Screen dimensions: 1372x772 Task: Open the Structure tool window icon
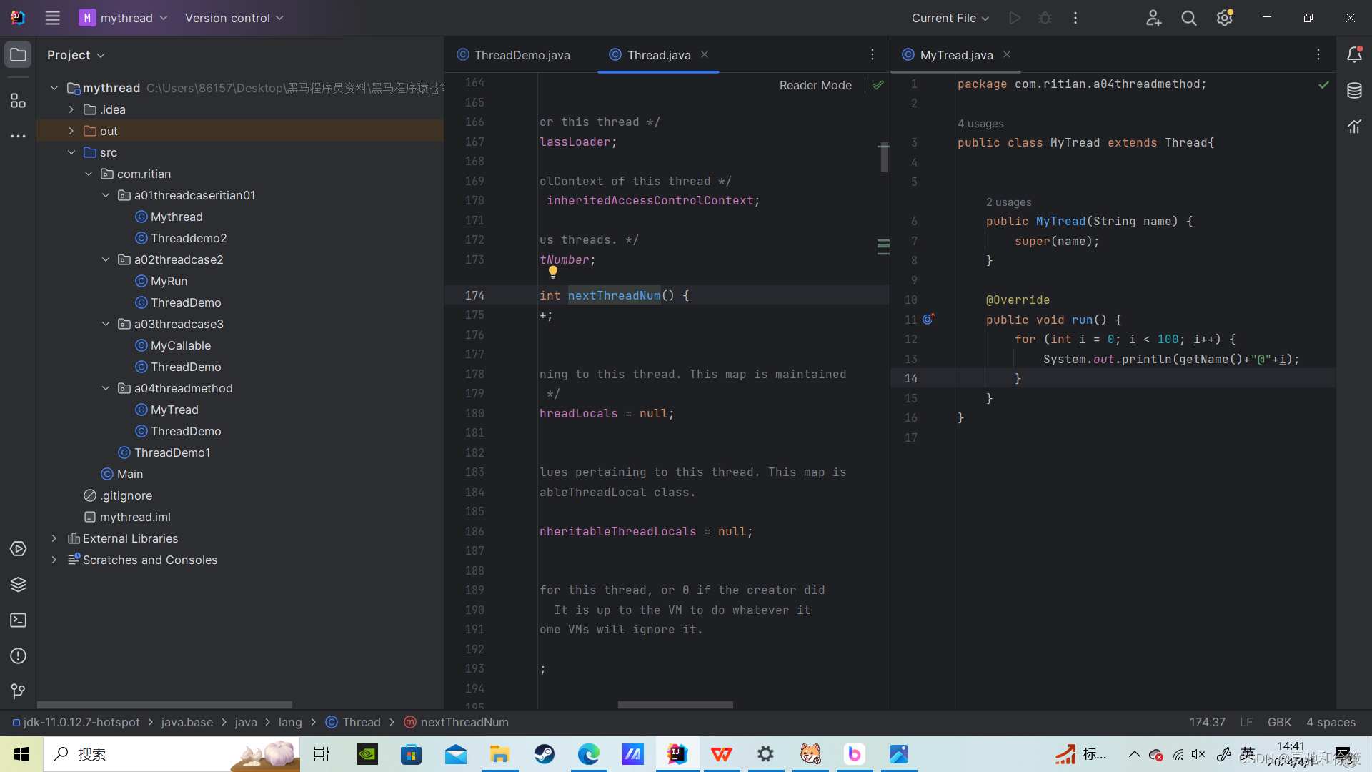coord(18,101)
